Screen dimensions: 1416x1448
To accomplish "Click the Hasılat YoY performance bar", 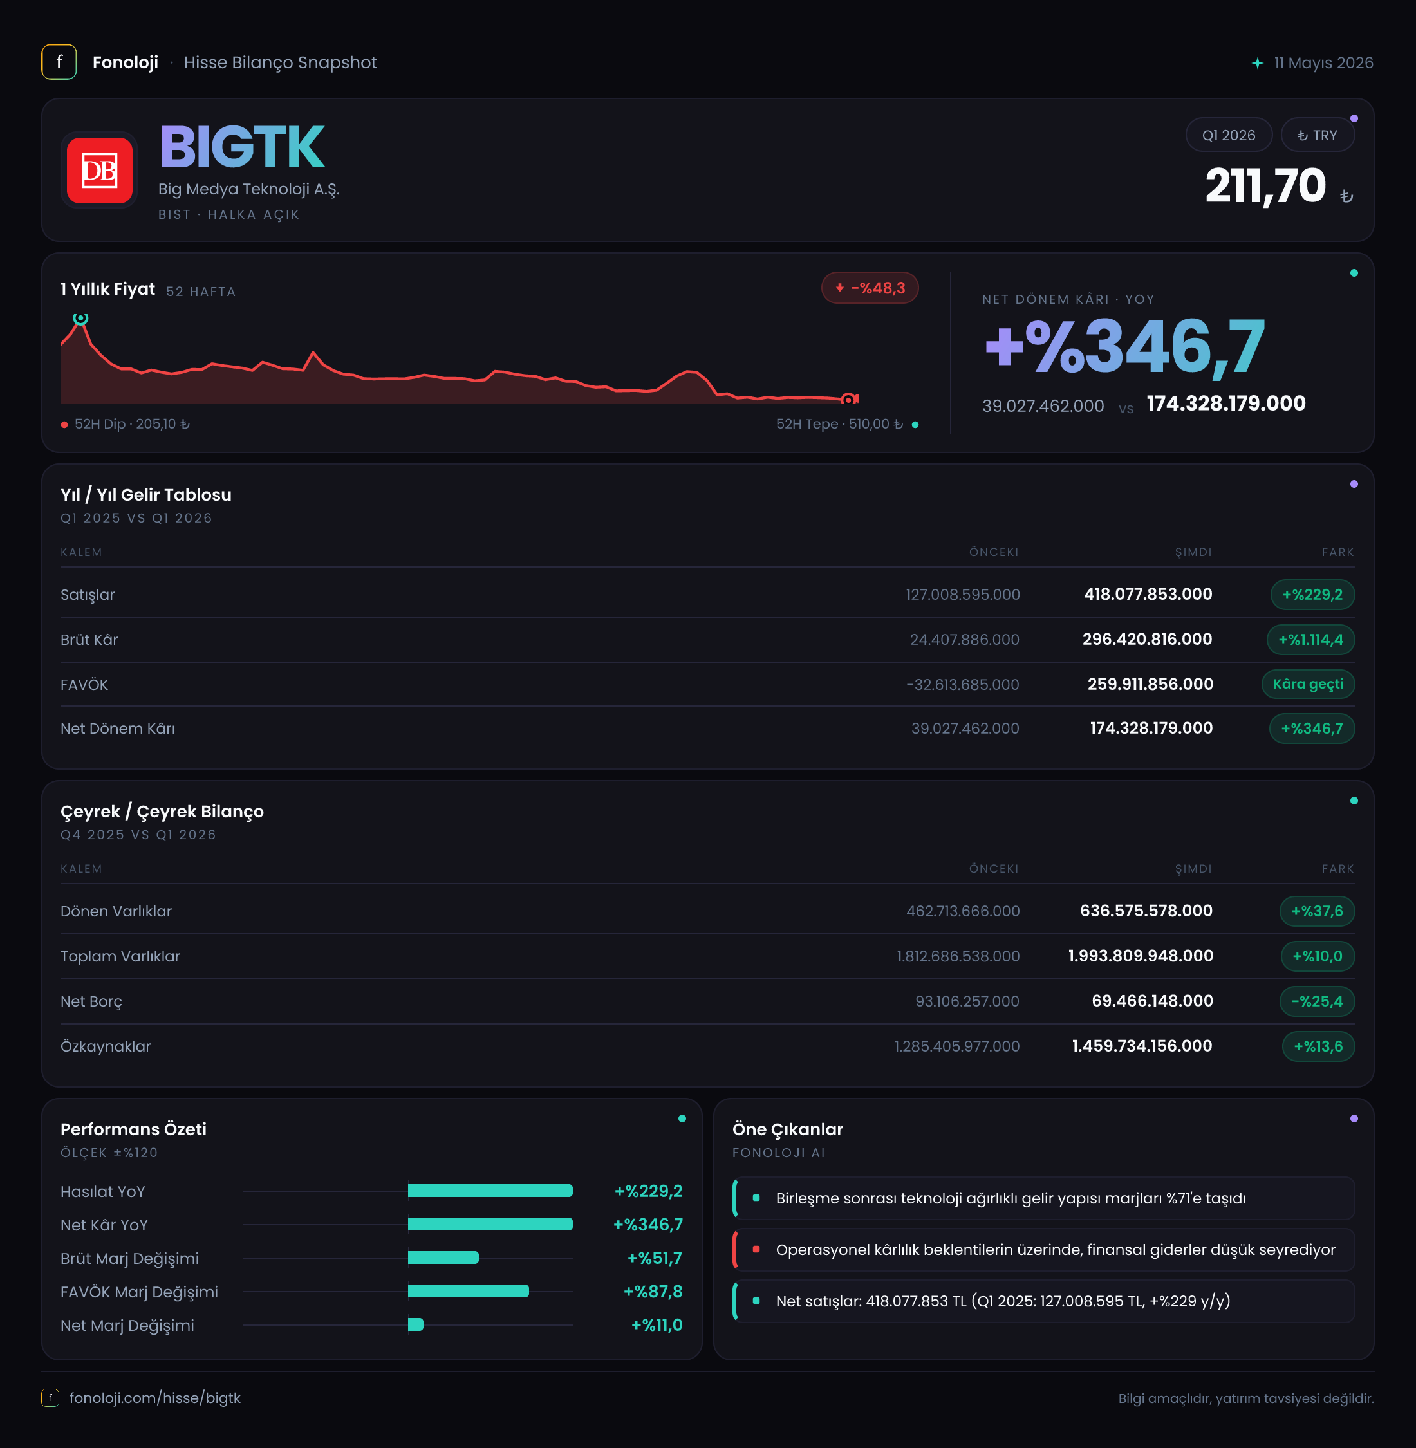I will click(x=490, y=1191).
